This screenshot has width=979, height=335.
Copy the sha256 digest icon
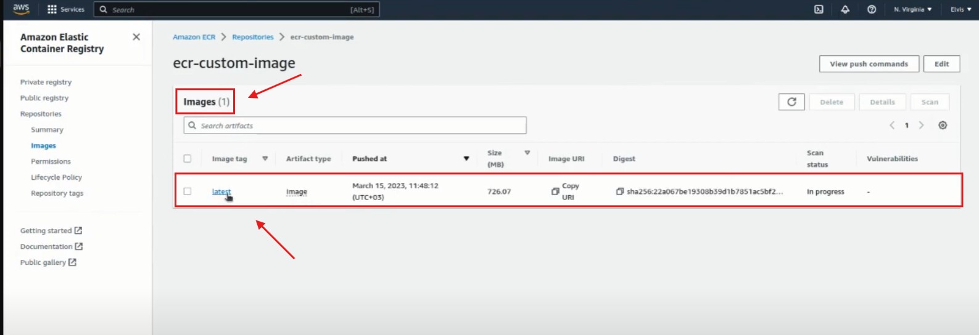point(619,192)
